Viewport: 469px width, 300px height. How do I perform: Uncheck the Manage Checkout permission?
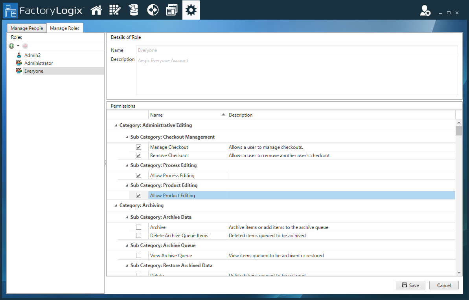coord(138,147)
